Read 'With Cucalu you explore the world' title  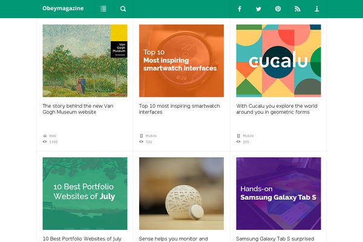point(276,109)
